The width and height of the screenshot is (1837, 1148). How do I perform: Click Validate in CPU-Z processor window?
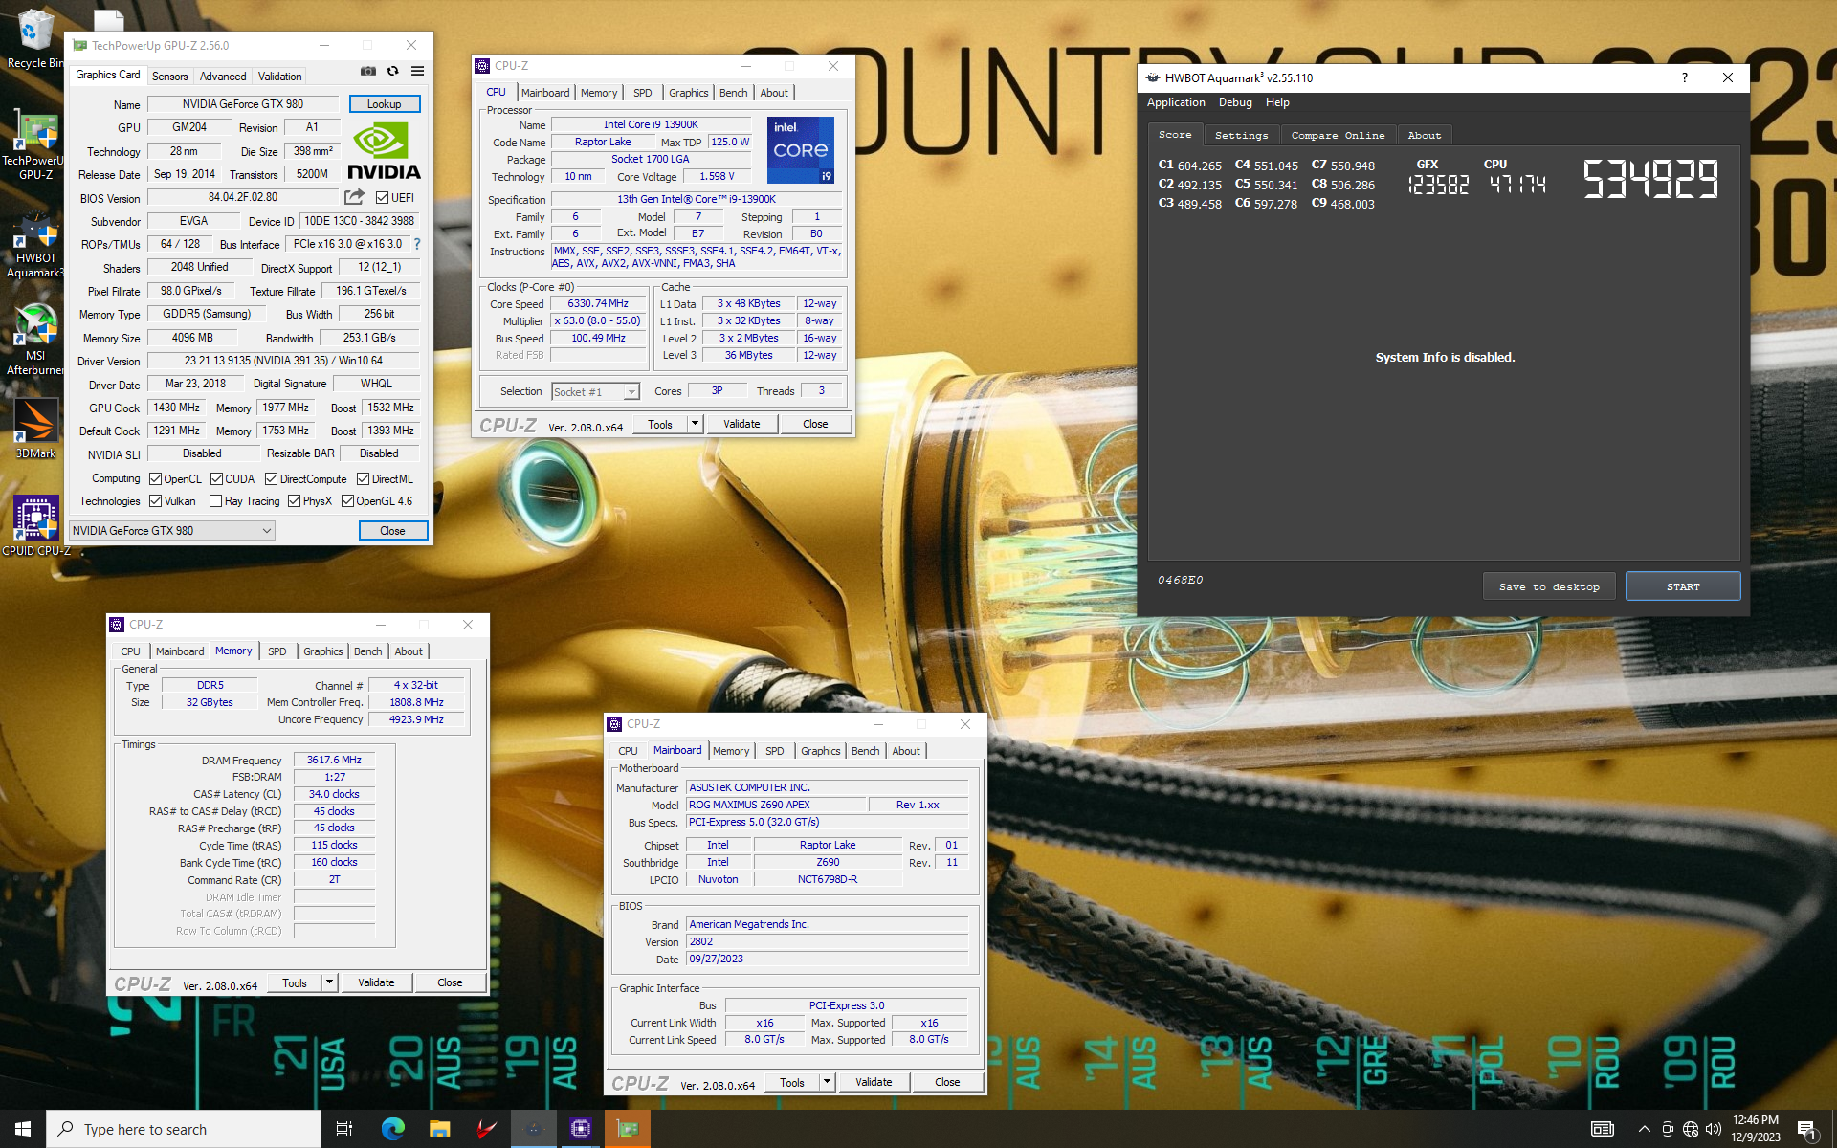(741, 424)
